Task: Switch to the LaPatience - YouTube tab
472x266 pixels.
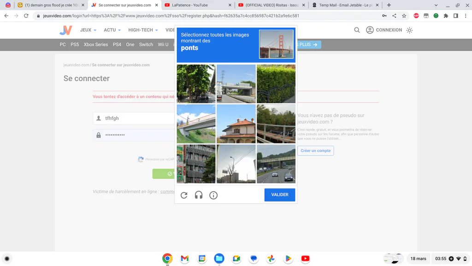Action: pos(198,5)
